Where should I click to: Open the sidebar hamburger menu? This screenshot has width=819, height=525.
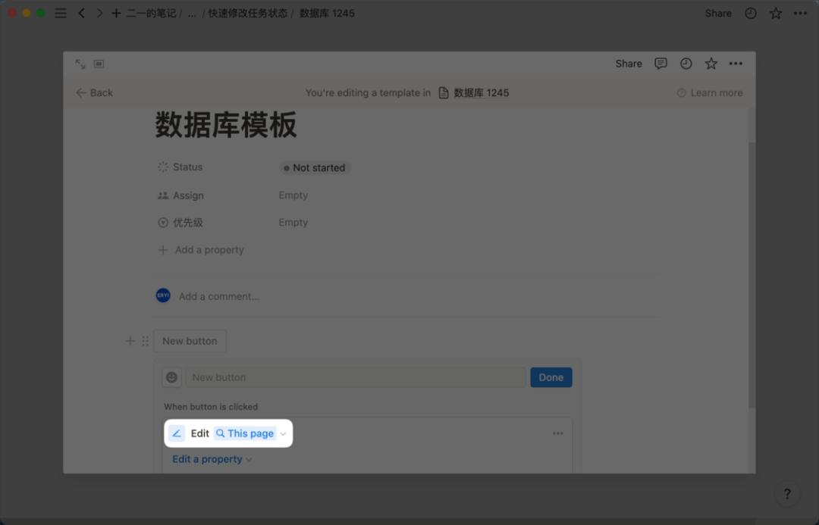tap(61, 13)
